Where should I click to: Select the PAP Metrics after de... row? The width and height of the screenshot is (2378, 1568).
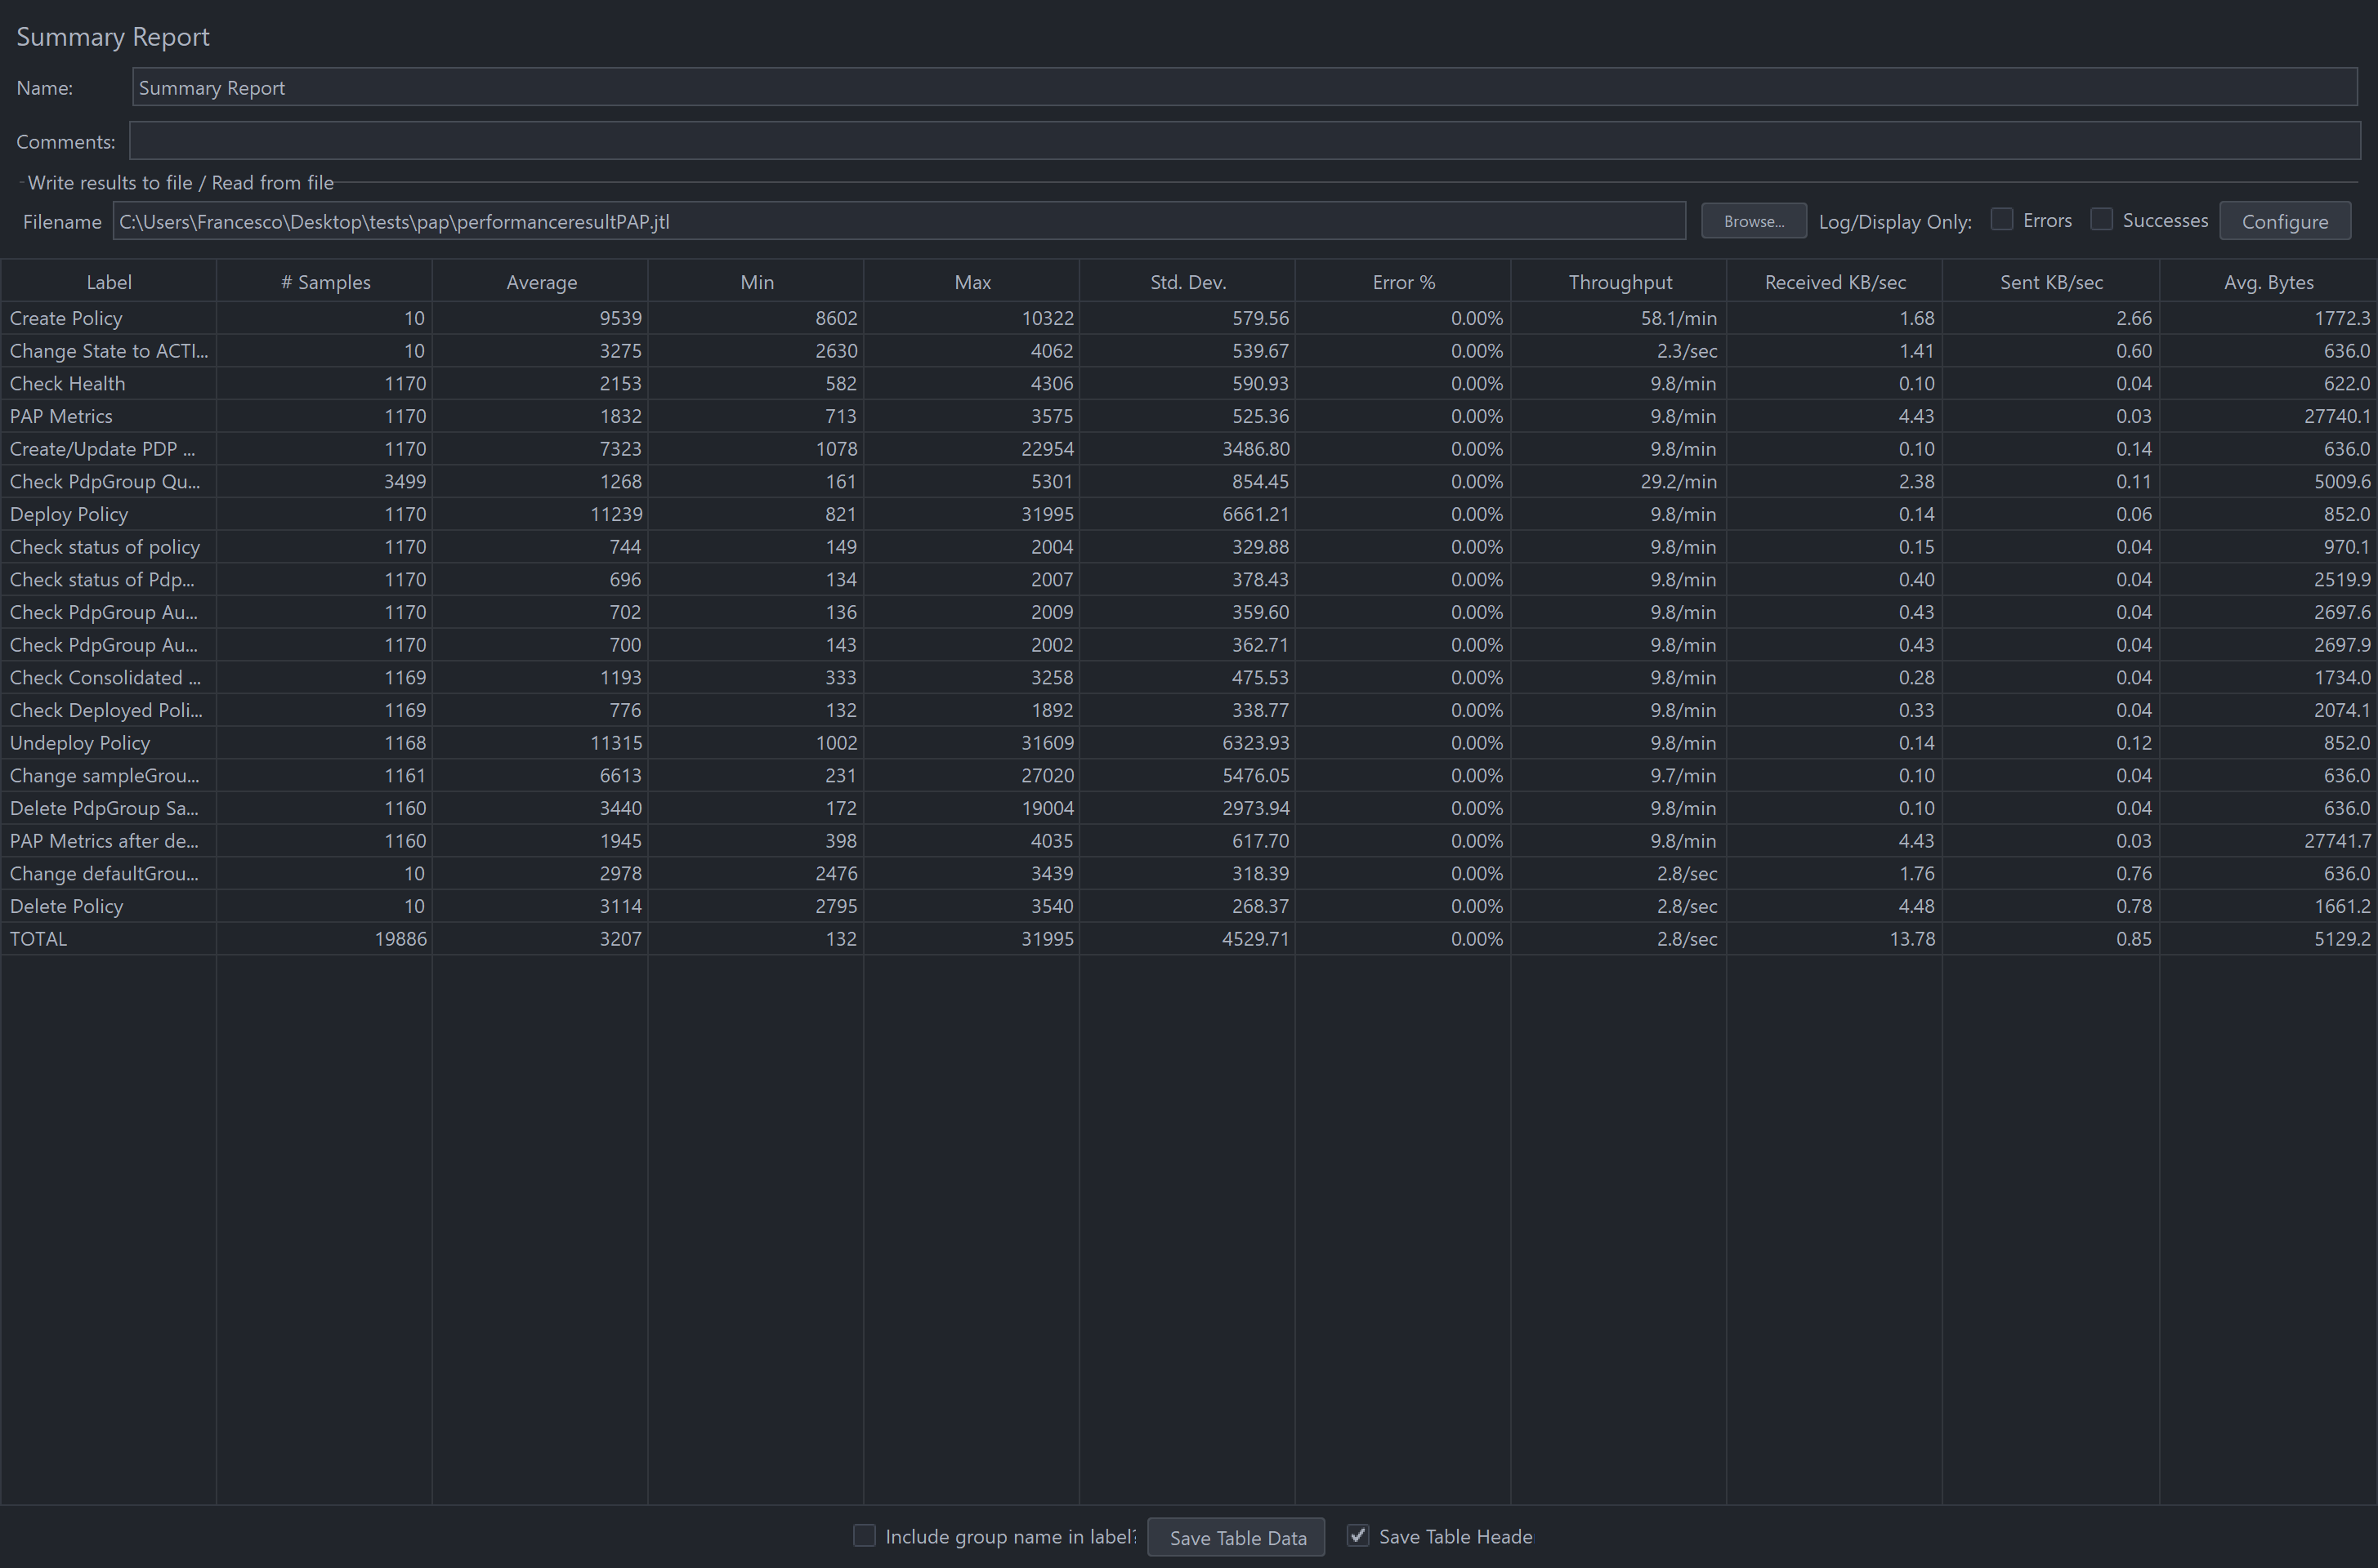coord(108,841)
